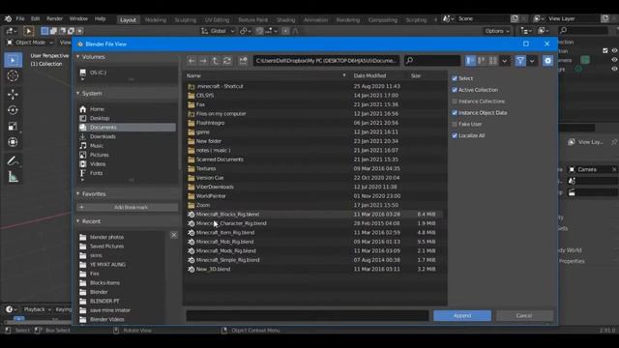Image resolution: width=619 pixels, height=348 pixels.
Task: Click the Blender logo menu icon
Action: (8, 18)
